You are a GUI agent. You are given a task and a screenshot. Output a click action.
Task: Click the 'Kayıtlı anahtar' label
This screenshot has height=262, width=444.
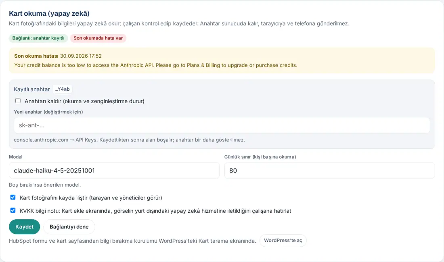pyautogui.click(x=32, y=89)
